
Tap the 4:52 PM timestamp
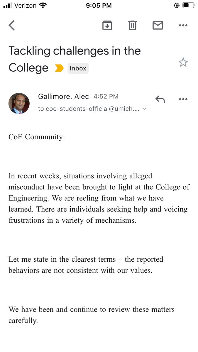tap(106, 97)
